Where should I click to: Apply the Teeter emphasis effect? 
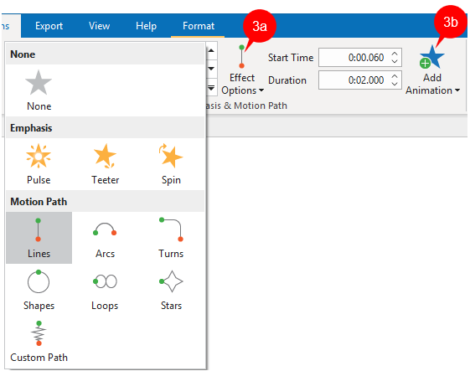[105, 164]
